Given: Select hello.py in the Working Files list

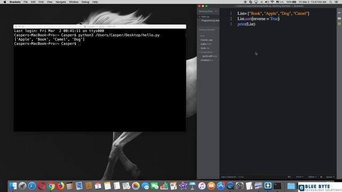Looking at the screenshot, I should (205, 17).
